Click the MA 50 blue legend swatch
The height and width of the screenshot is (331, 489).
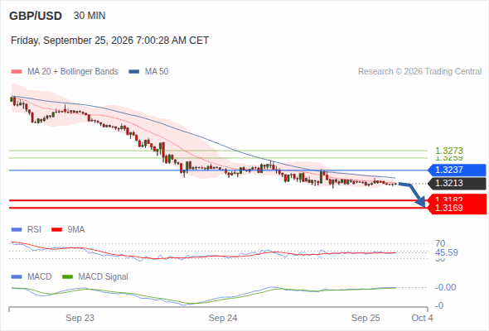click(134, 72)
